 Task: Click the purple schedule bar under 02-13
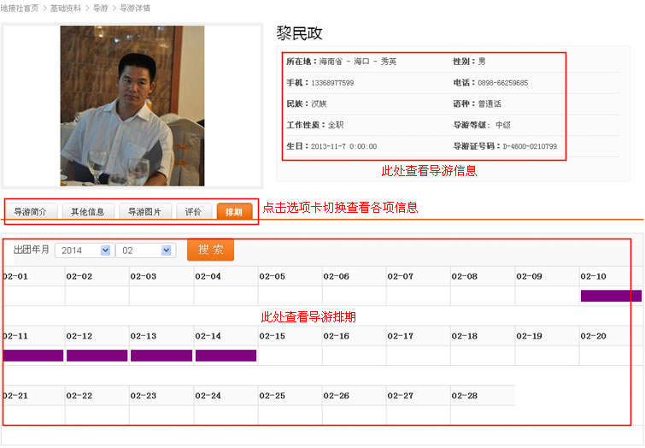[x=161, y=356]
